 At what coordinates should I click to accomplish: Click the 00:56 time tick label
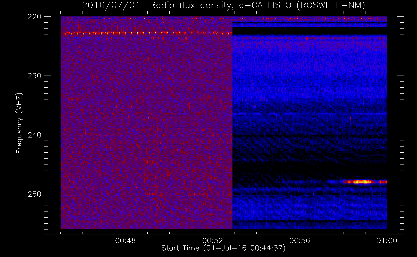point(300,241)
